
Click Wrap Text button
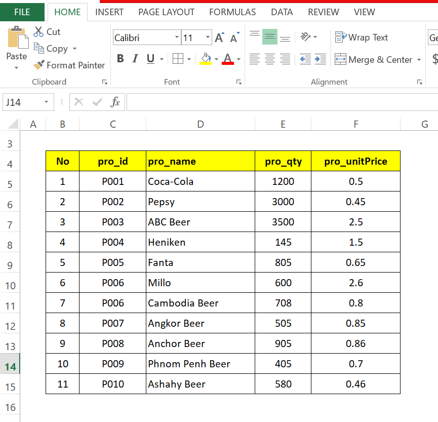pos(362,37)
